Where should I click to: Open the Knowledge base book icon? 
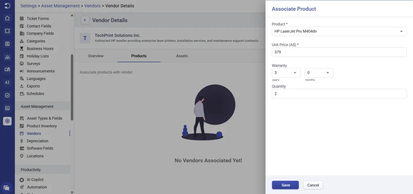7,69
